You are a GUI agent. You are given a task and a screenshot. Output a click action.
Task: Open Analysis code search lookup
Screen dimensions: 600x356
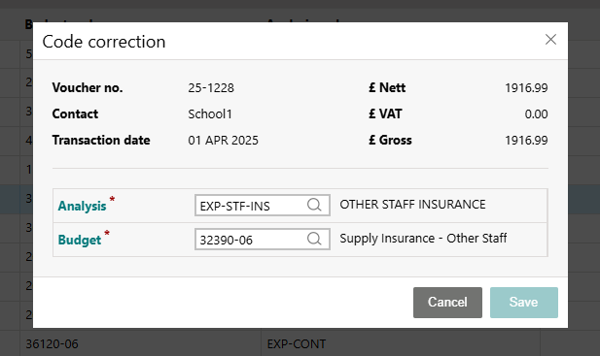314,205
